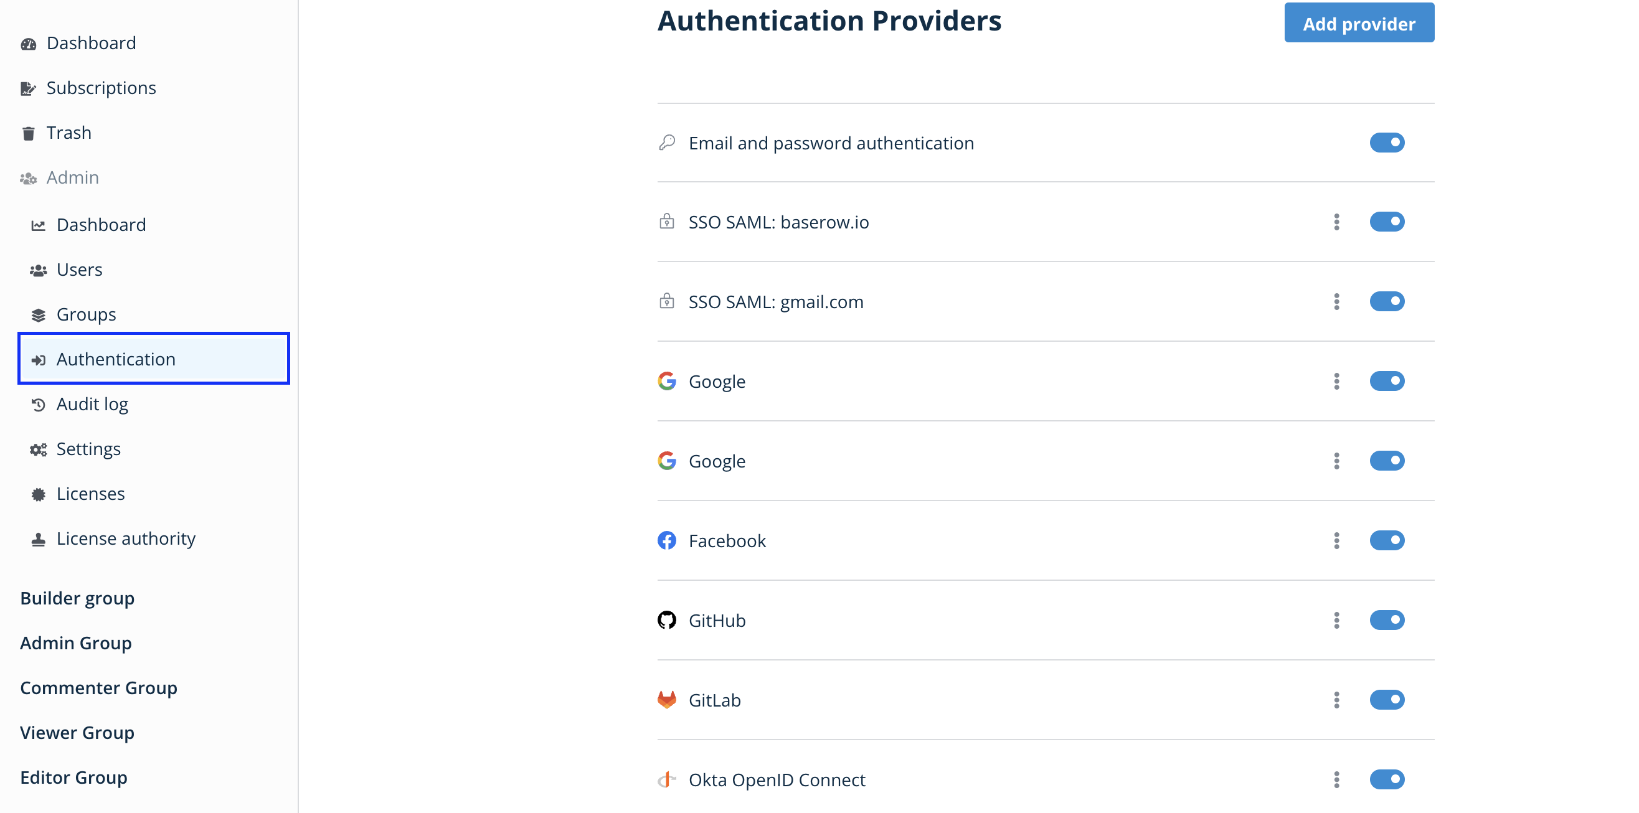Toggle the GitLab provider switch
This screenshot has width=1639, height=813.
[x=1386, y=699]
